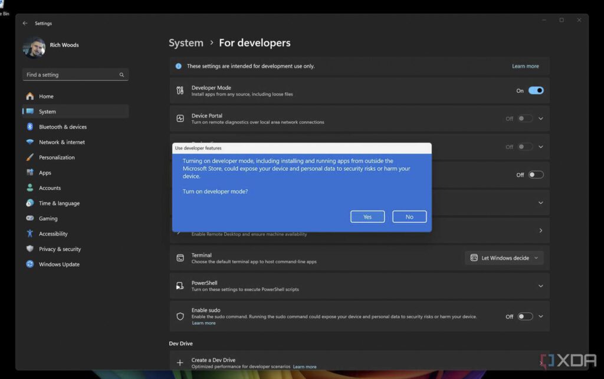Click the System breadcrumb link
This screenshot has height=379, width=604.
(x=186, y=43)
